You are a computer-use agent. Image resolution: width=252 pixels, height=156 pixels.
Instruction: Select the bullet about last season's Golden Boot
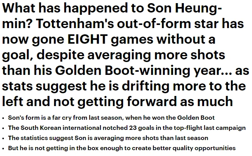(x=111, y=118)
